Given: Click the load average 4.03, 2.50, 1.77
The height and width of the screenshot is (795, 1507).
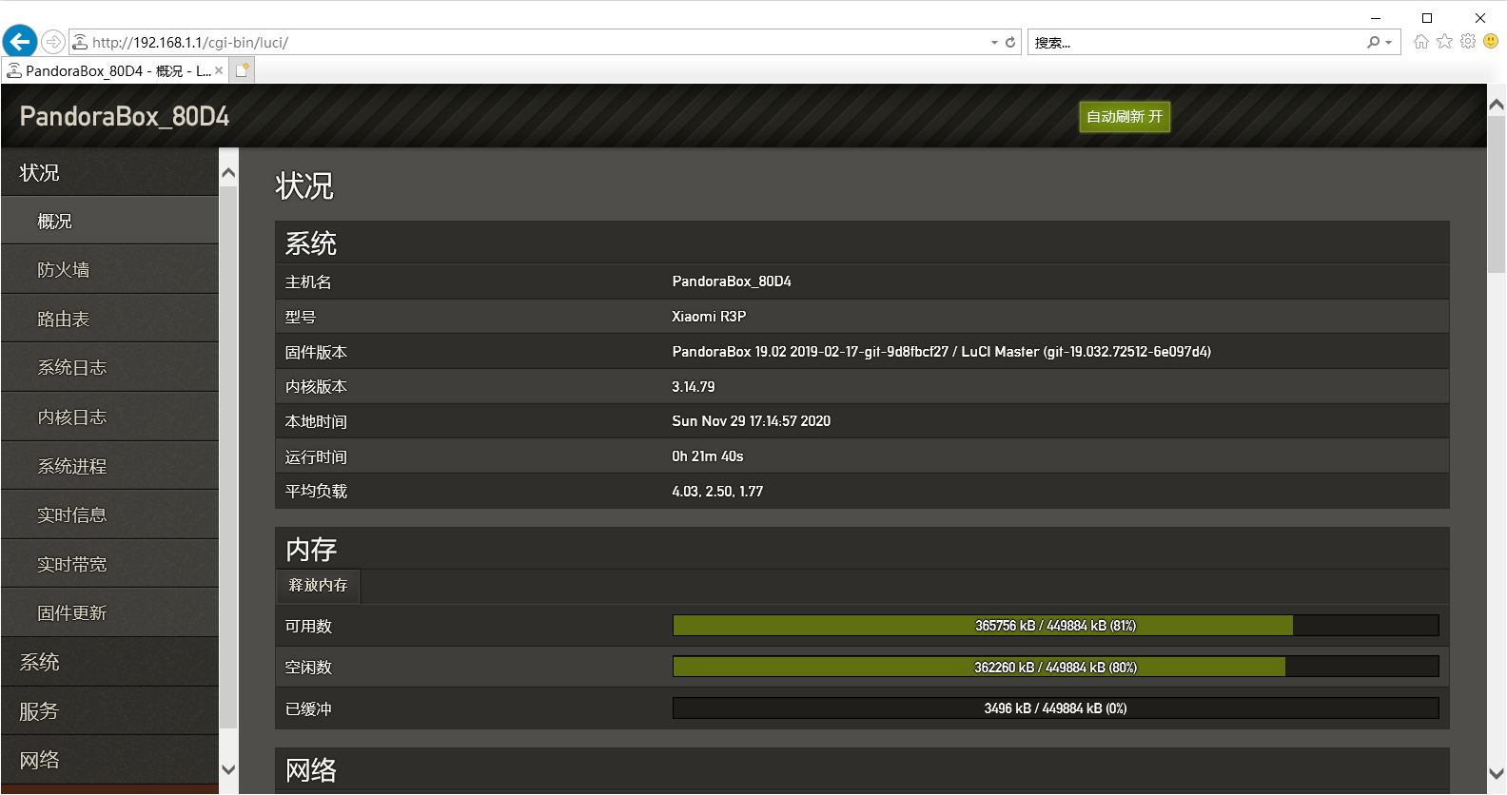Looking at the screenshot, I should [x=717, y=492].
